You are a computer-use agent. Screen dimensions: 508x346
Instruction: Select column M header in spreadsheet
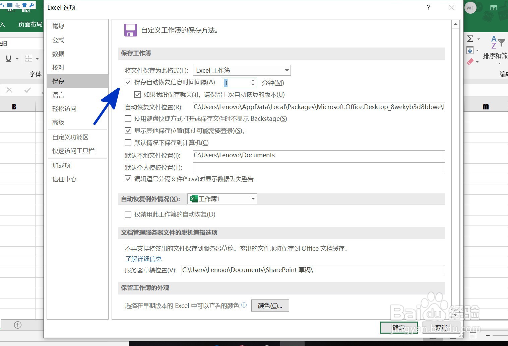click(486, 107)
